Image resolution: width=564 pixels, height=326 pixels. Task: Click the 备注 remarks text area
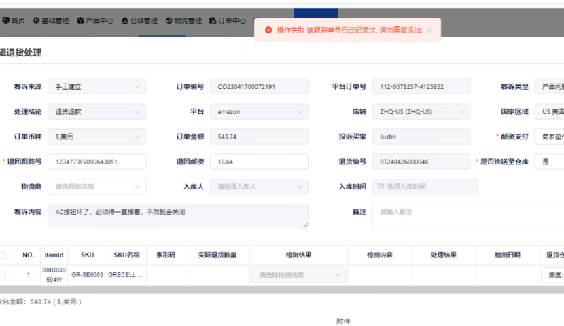pos(469,216)
